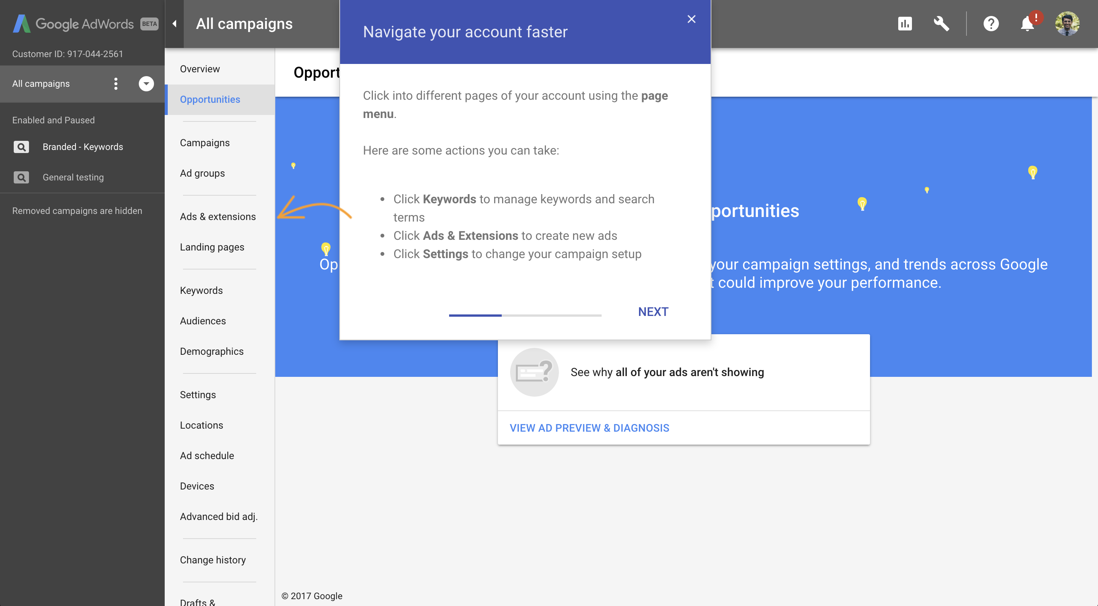
Task: Select All campaigns in the sidebar
Action: (41, 84)
